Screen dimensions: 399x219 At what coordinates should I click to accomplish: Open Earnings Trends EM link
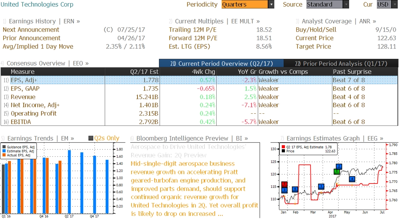[41, 138]
